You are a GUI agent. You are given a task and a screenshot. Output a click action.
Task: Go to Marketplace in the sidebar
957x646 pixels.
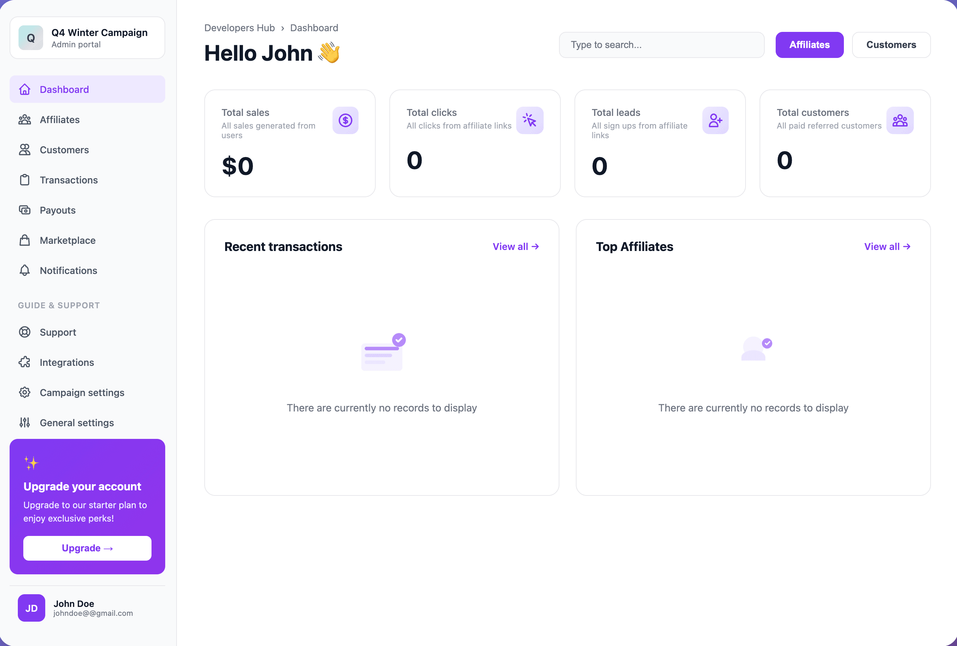87,240
